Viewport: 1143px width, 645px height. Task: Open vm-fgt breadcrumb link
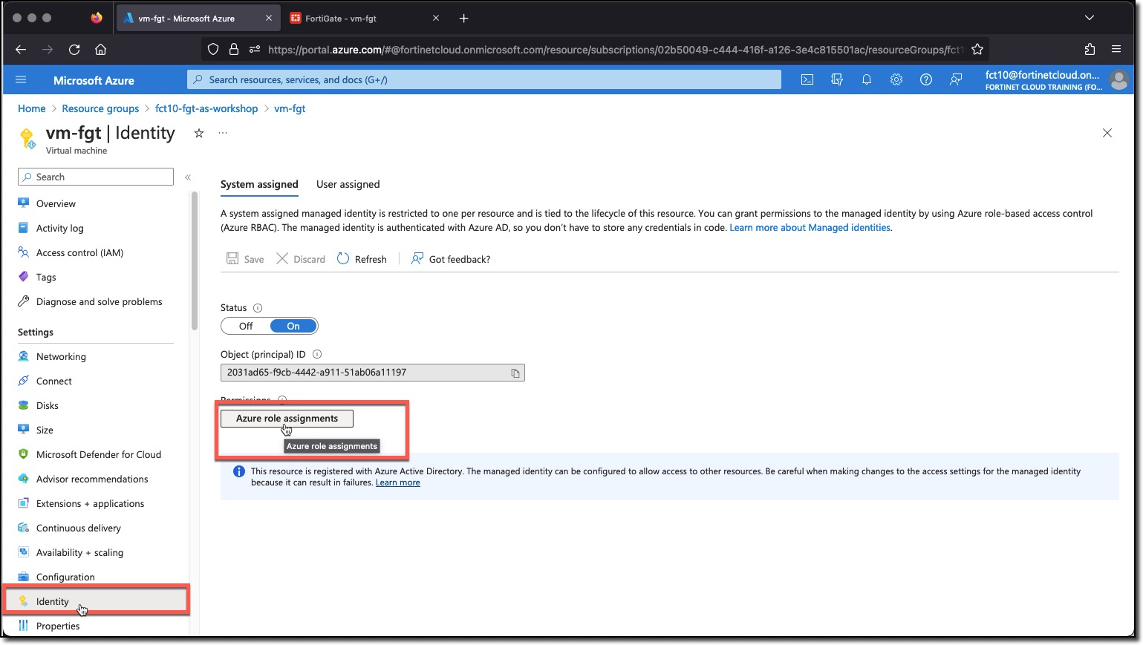pyautogui.click(x=290, y=108)
